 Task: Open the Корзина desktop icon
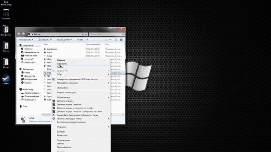[x=6, y=14]
